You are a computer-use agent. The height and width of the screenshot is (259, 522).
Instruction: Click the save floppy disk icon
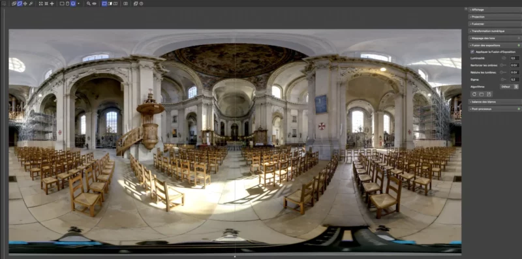coord(489,94)
